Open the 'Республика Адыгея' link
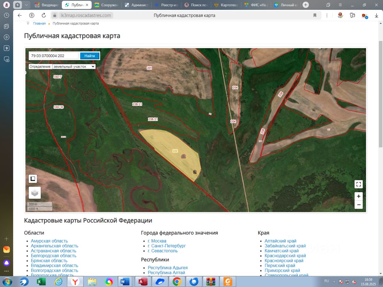The width and height of the screenshot is (383, 287). [x=168, y=268]
